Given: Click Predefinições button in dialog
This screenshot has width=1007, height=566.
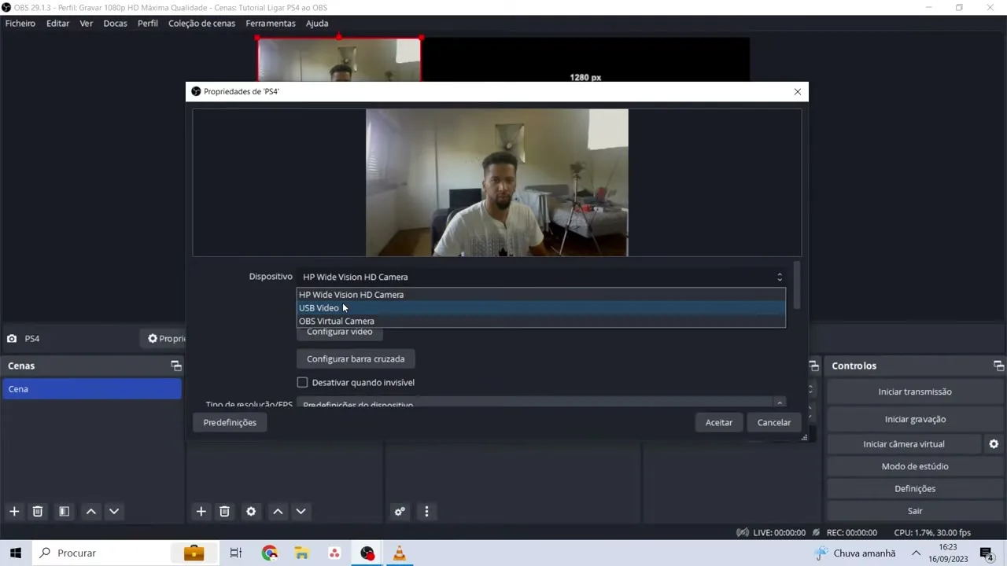Looking at the screenshot, I should coord(230,423).
